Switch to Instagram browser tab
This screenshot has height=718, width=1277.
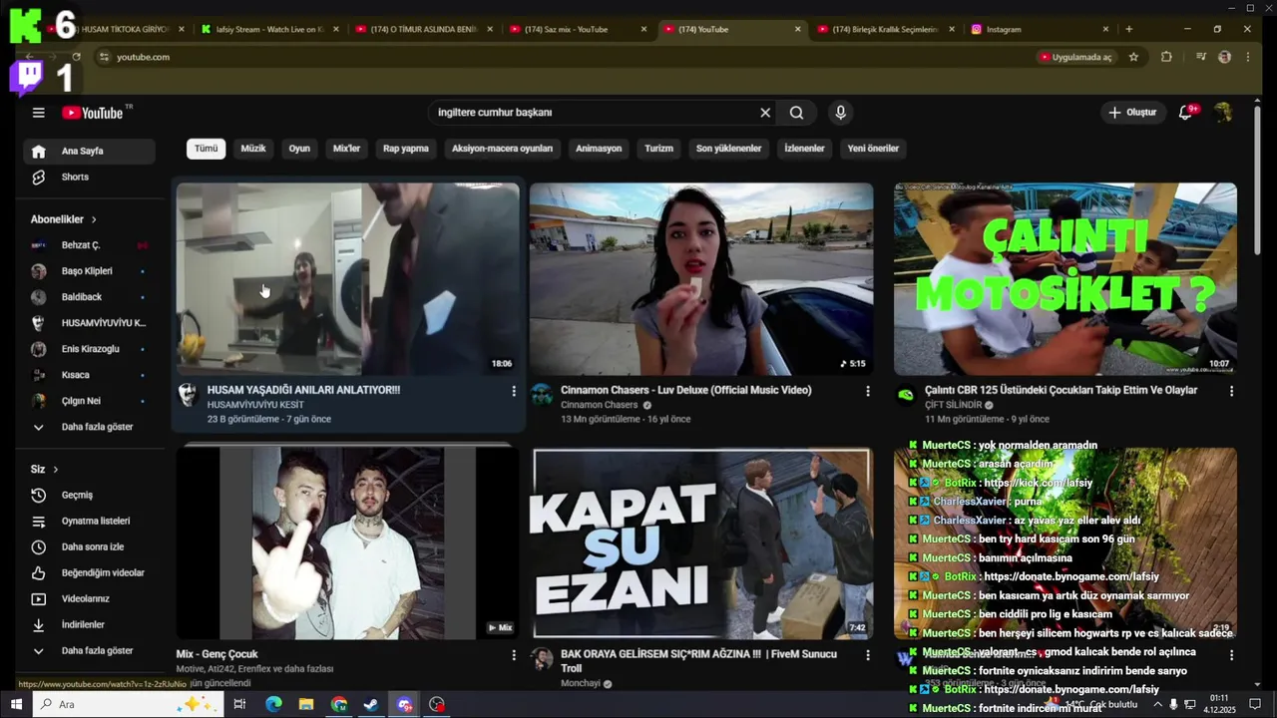1038,29
